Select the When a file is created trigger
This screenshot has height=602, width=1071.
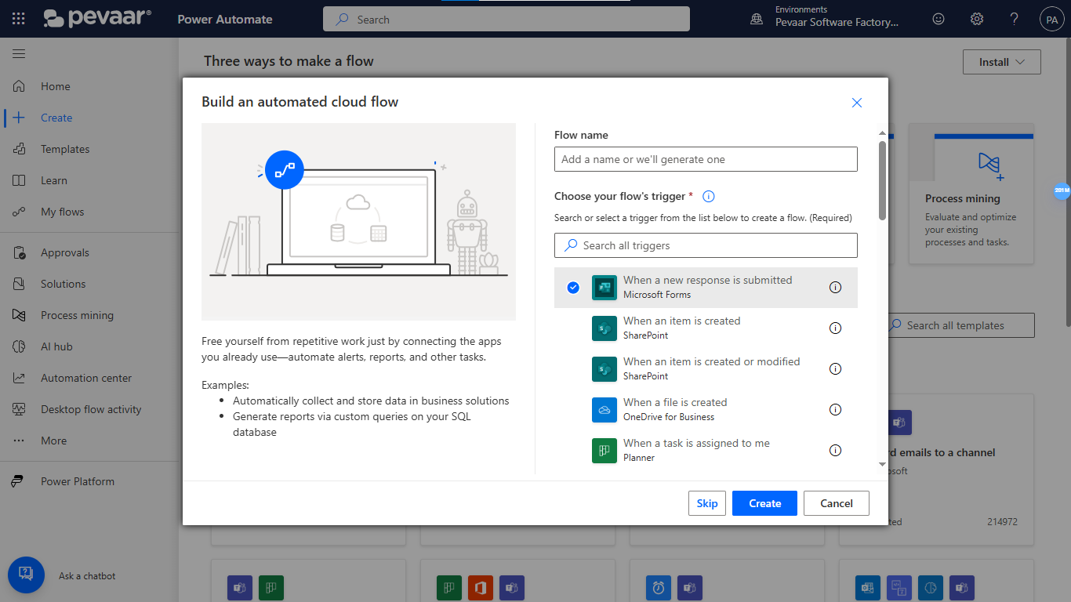(x=706, y=410)
